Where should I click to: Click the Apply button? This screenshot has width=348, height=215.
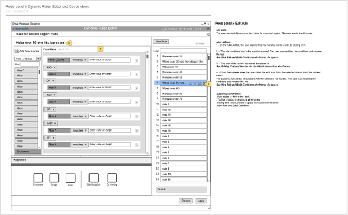(x=201, y=201)
